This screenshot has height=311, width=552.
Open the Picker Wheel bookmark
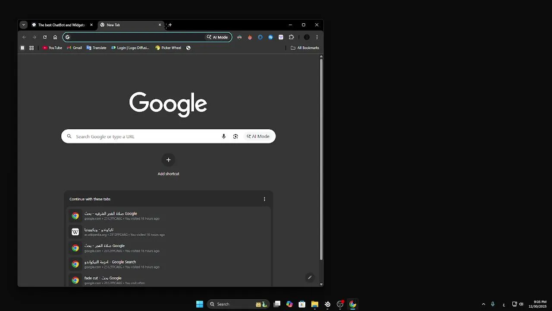point(168,48)
